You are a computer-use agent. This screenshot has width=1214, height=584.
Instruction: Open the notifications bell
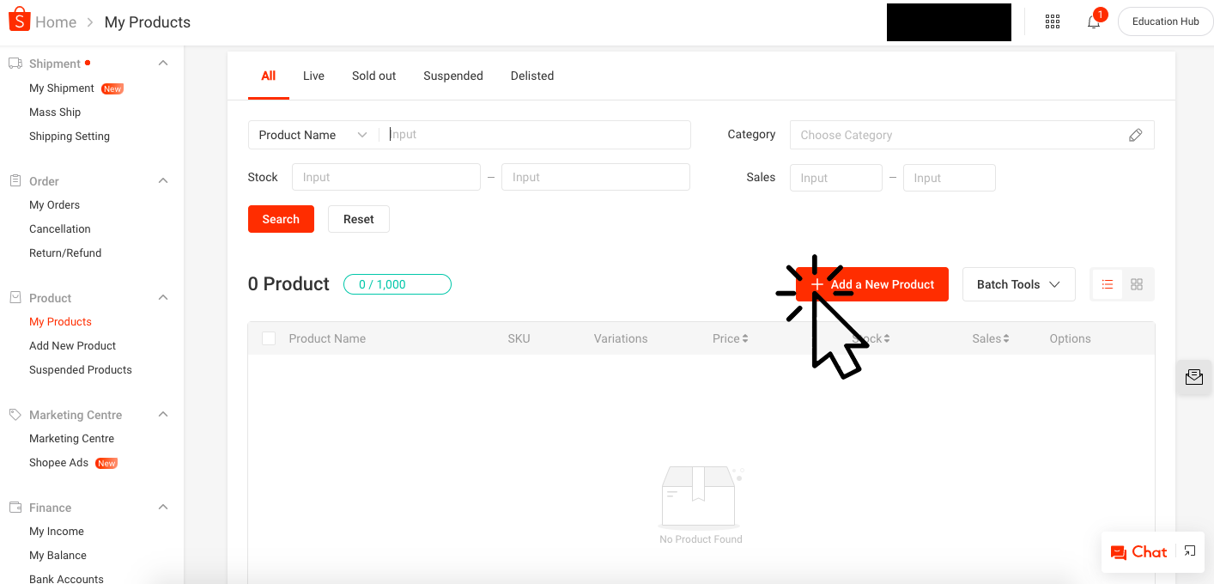click(x=1093, y=21)
